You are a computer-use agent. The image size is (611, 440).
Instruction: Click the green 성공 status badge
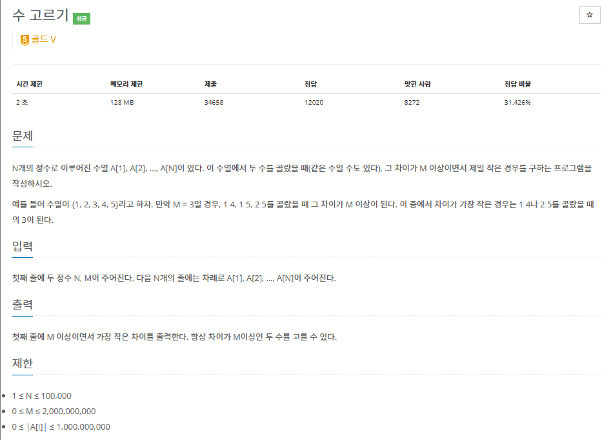click(81, 19)
